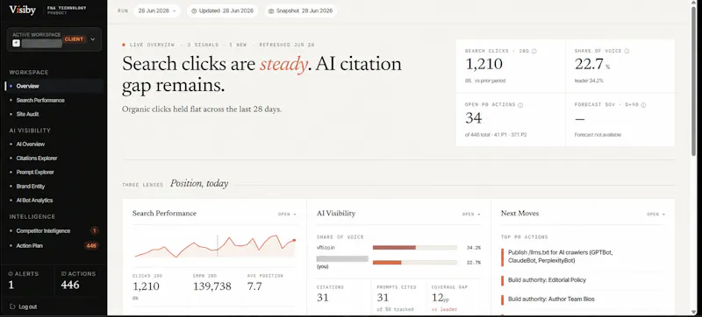Click the Open P0 Actions 34 value
This screenshot has width=702, height=317.
[x=474, y=118]
